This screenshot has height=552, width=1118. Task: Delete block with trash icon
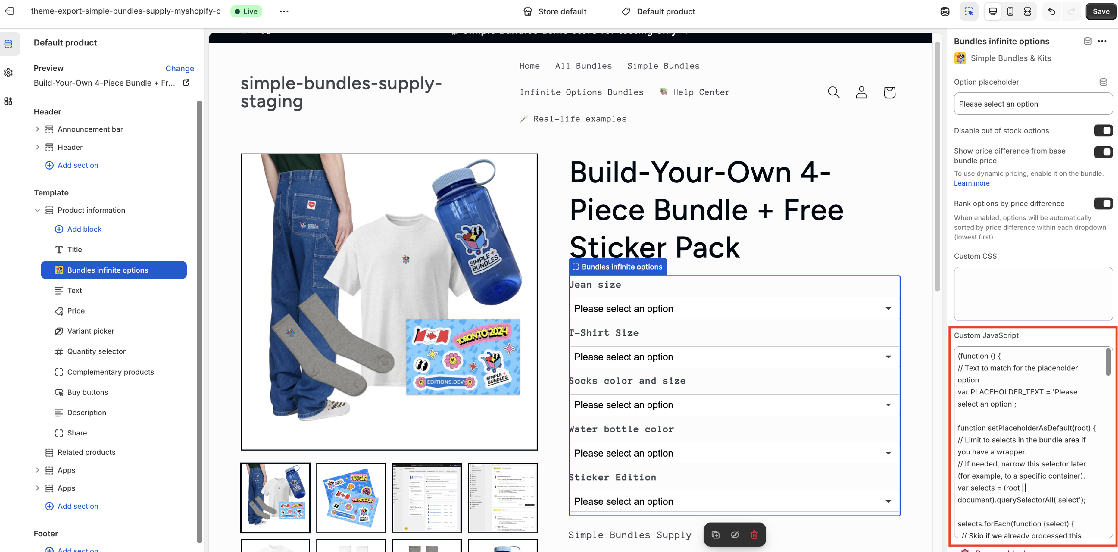point(754,534)
